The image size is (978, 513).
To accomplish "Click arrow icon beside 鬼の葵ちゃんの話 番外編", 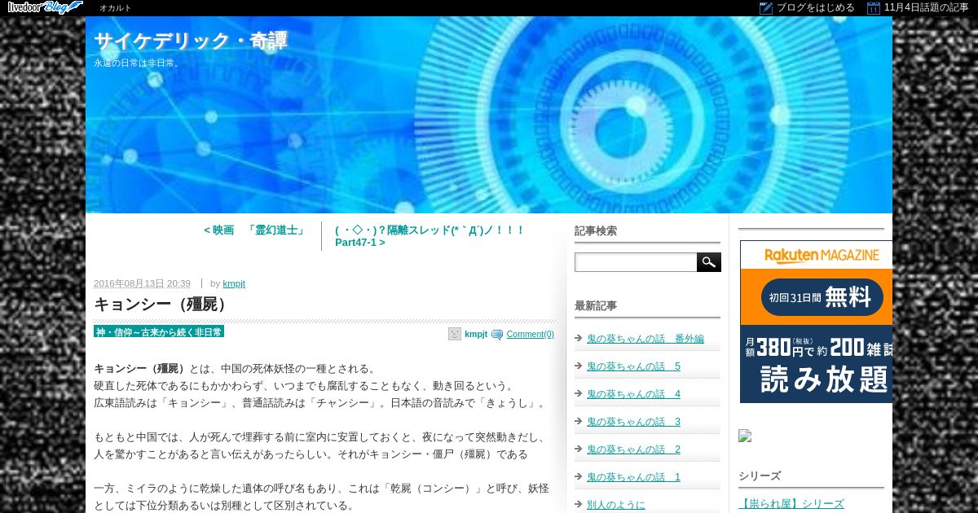I will point(578,339).
